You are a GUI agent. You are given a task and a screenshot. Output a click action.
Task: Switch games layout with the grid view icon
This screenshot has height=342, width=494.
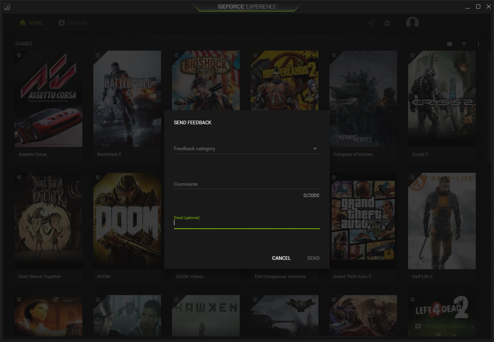point(449,44)
